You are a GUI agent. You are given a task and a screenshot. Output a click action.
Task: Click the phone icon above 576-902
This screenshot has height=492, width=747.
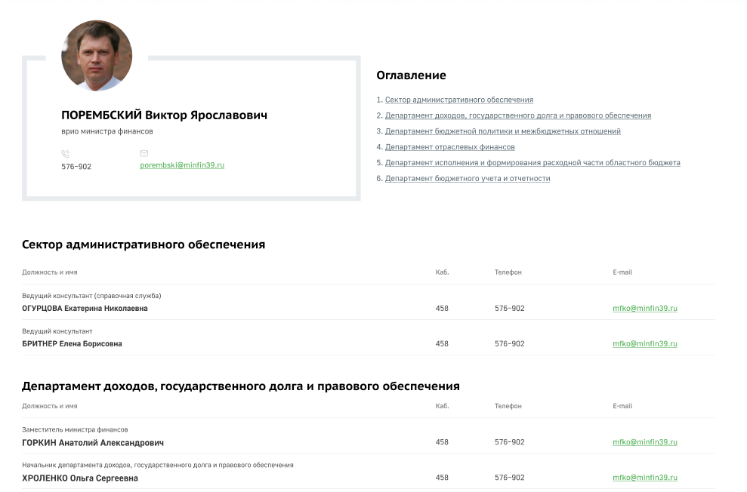click(x=65, y=153)
